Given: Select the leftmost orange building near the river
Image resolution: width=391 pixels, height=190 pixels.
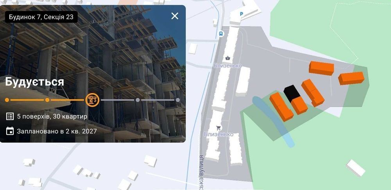Looking at the screenshot, I should click(x=281, y=107).
